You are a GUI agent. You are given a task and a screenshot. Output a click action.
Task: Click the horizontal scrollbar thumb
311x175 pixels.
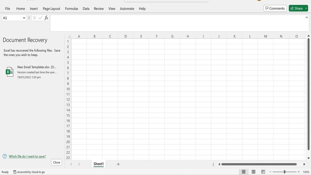tap(259, 164)
